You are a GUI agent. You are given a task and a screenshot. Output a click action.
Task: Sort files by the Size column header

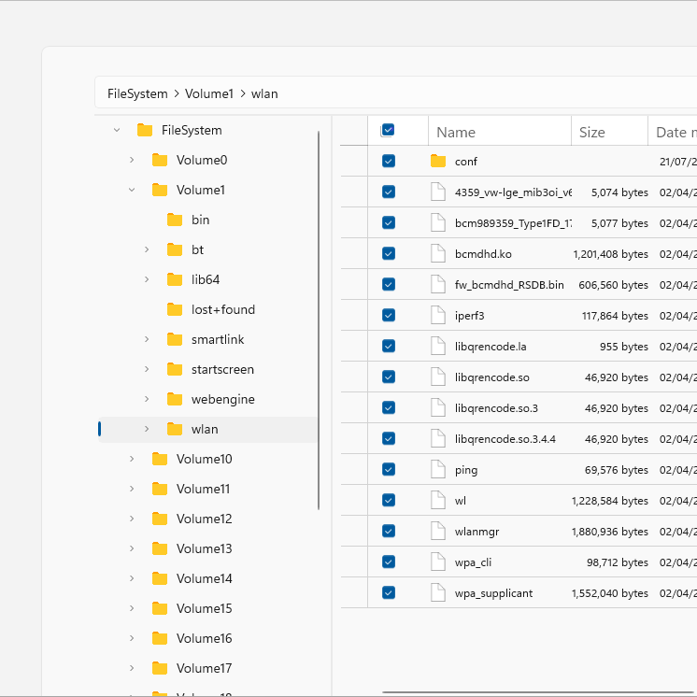[592, 132]
